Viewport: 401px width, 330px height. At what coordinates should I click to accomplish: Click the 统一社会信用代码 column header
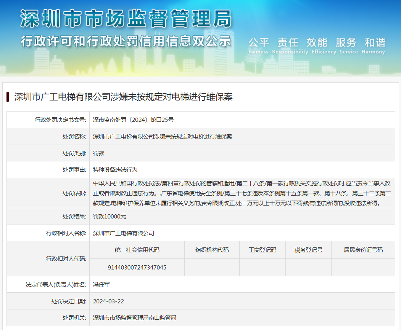(x=137, y=250)
